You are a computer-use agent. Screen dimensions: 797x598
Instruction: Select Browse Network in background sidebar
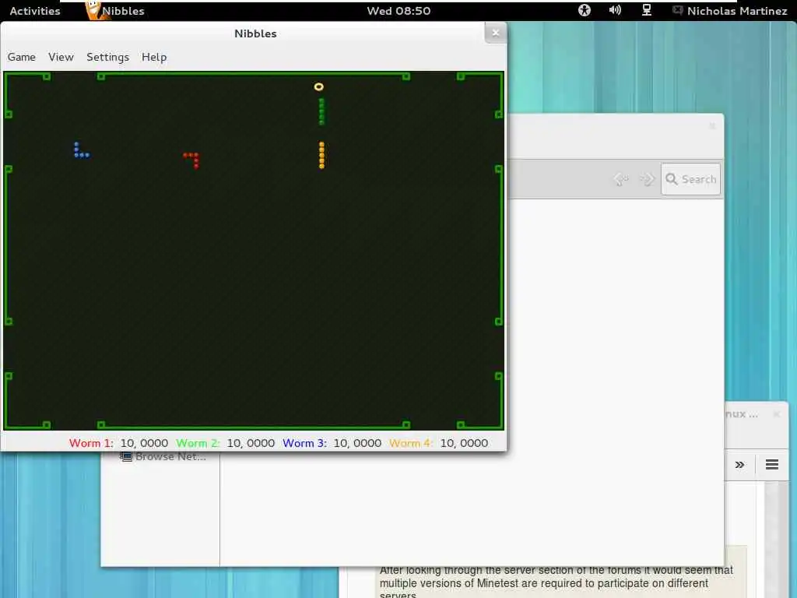click(x=163, y=456)
